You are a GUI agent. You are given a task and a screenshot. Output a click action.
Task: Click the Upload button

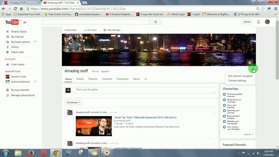247,22
